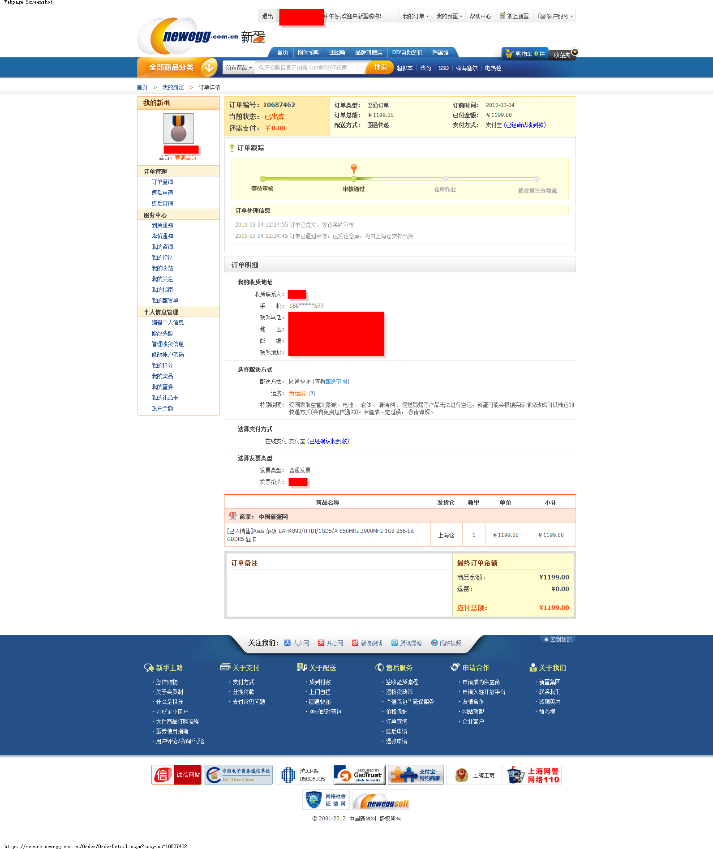Open the shopping cart icon
Image resolution: width=713 pixels, height=849 pixels.
point(509,54)
